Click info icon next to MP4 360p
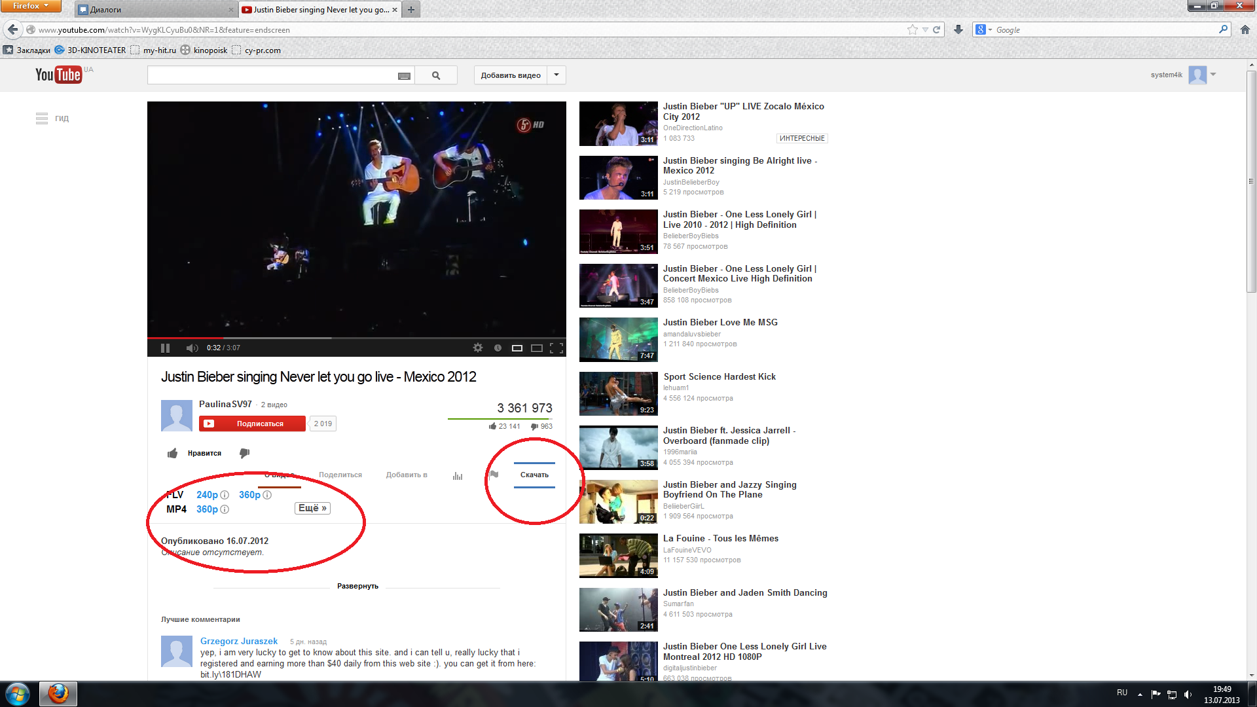The image size is (1257, 707). 225,509
